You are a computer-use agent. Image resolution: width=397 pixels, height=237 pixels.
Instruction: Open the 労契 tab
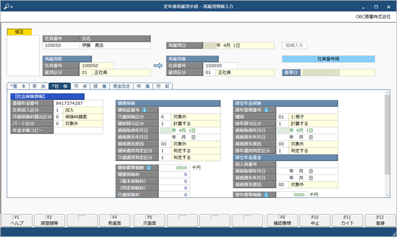click(163, 86)
